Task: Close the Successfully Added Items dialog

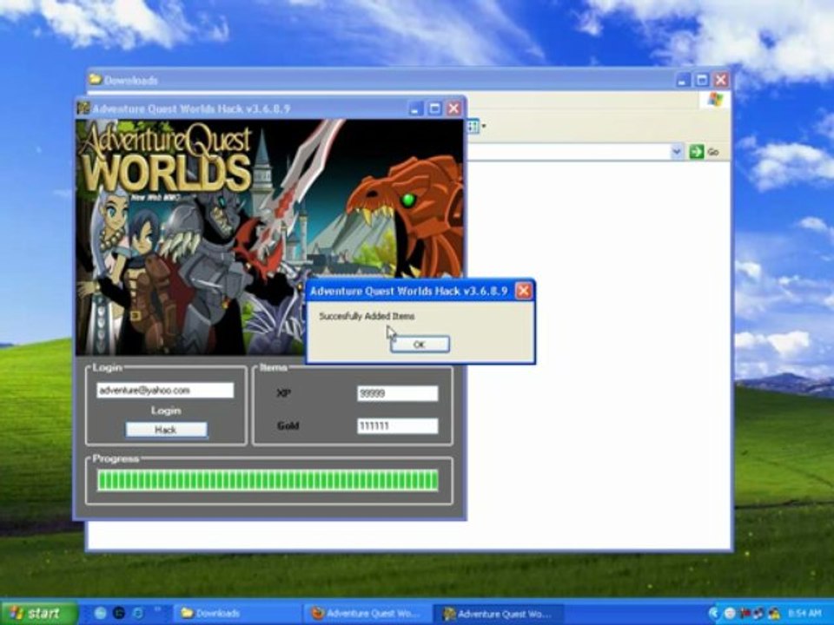Action: coord(523,291)
